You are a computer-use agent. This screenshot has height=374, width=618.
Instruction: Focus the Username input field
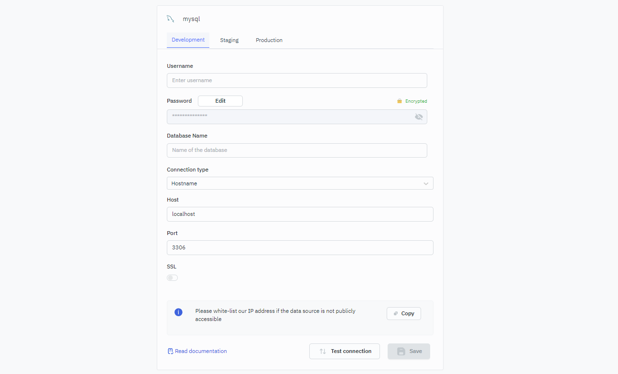tap(297, 80)
